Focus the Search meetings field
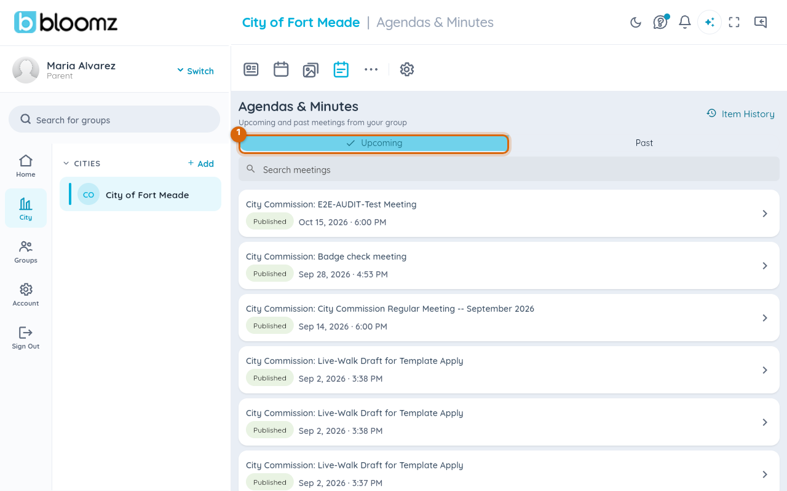 (509, 169)
